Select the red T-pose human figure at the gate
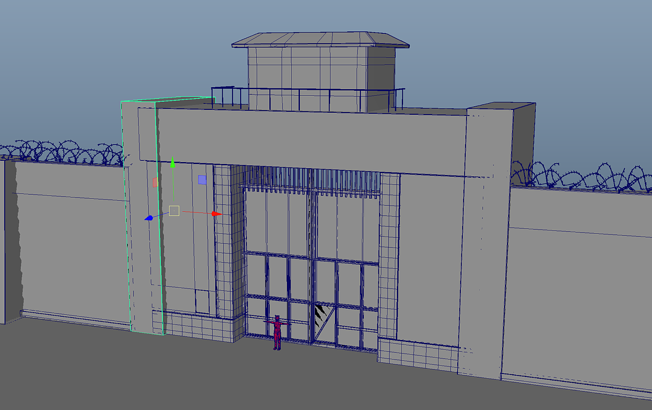 277,333
